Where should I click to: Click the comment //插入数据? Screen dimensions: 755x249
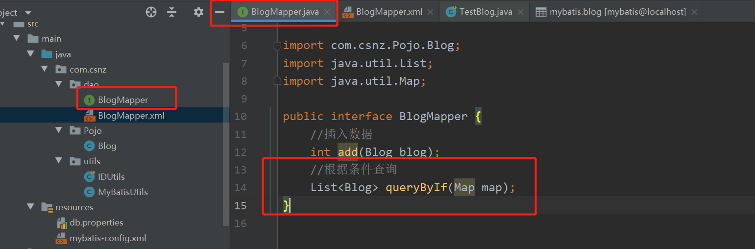(x=341, y=134)
